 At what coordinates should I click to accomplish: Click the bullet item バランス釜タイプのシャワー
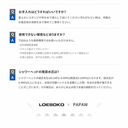pyautogui.click(x=34, y=49)
